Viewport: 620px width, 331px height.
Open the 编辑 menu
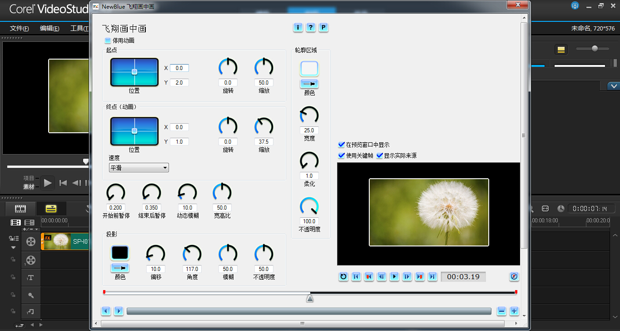50,28
